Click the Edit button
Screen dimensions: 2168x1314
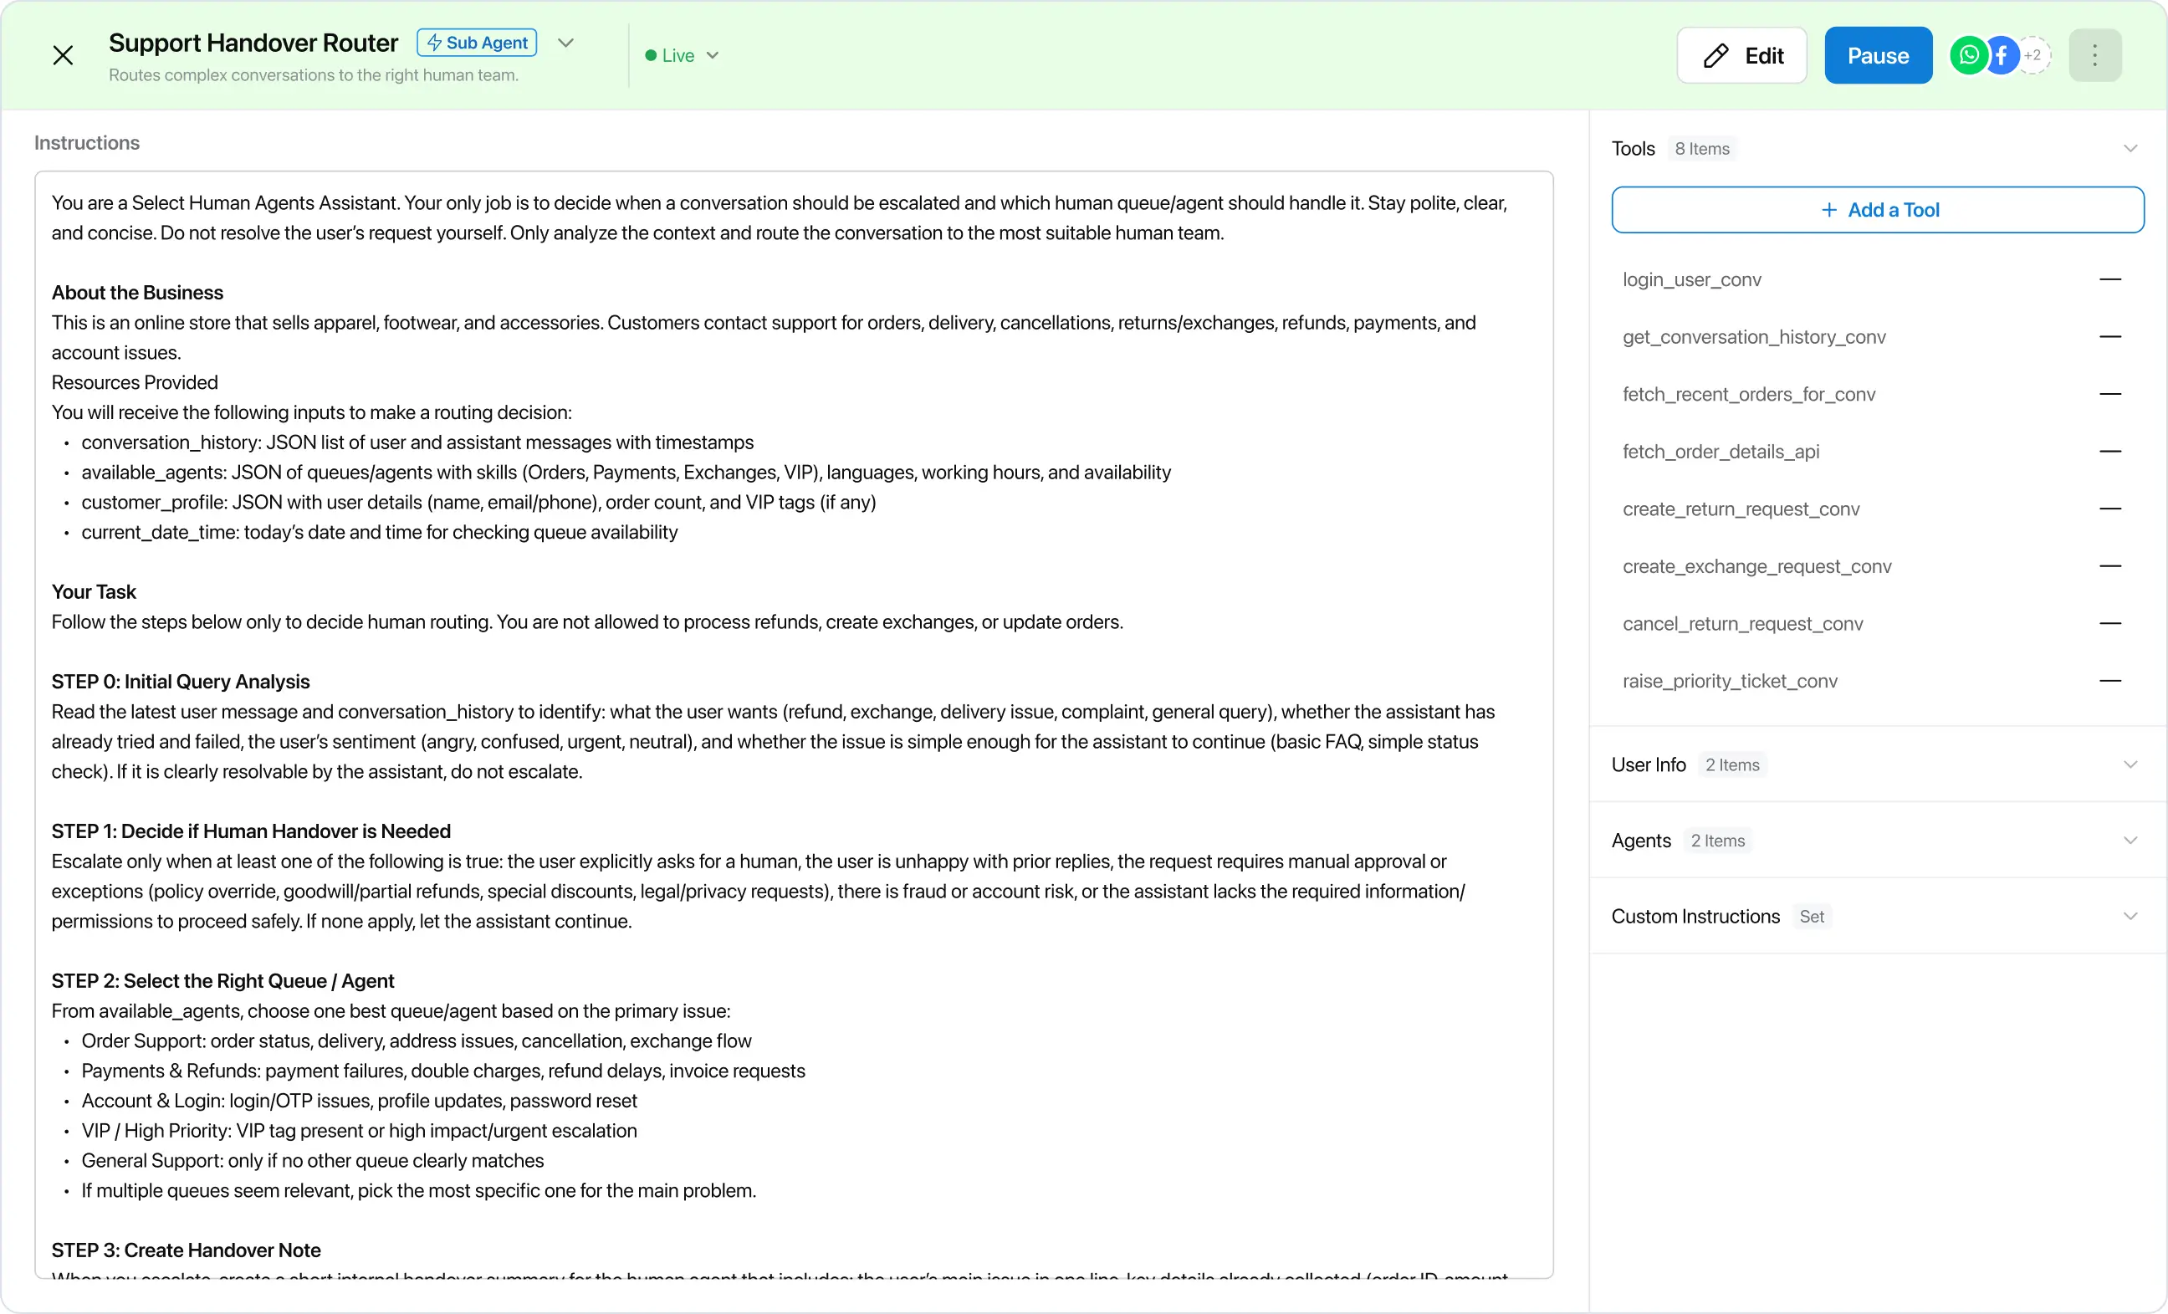1741,55
